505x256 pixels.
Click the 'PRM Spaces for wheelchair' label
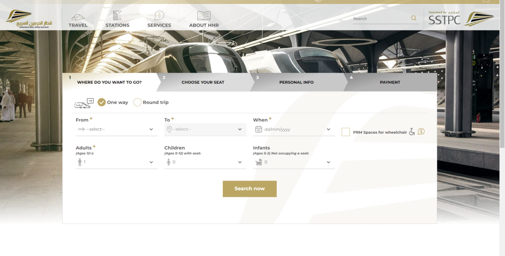point(380,132)
